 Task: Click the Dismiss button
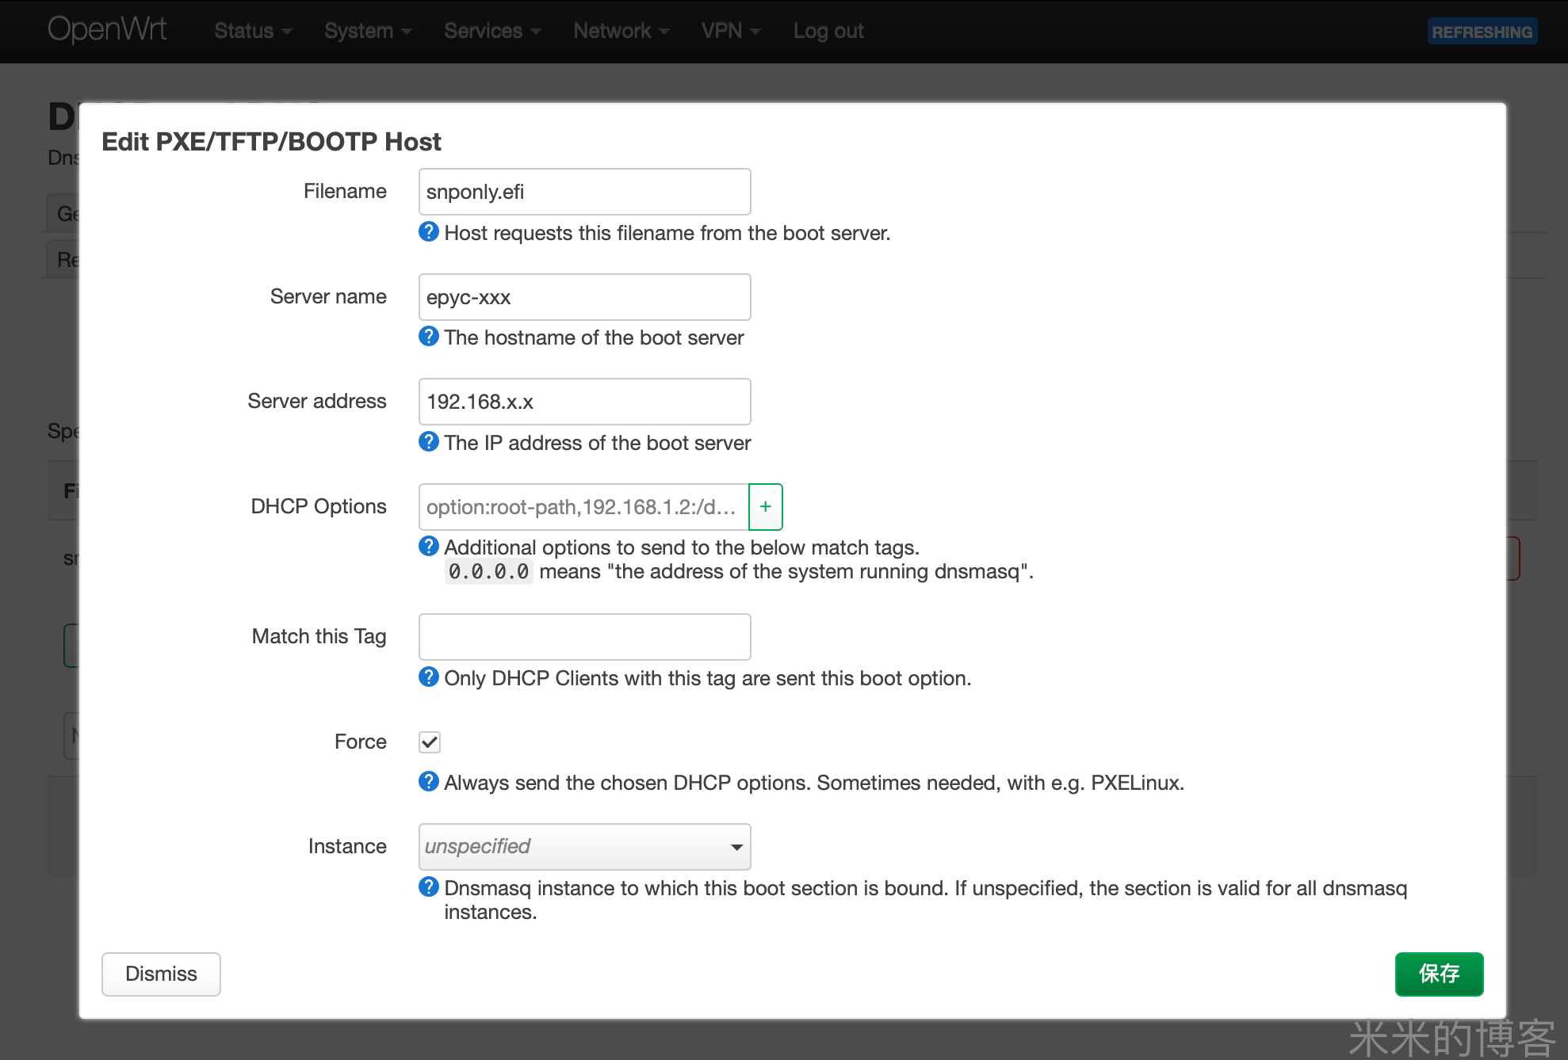[x=160, y=974]
